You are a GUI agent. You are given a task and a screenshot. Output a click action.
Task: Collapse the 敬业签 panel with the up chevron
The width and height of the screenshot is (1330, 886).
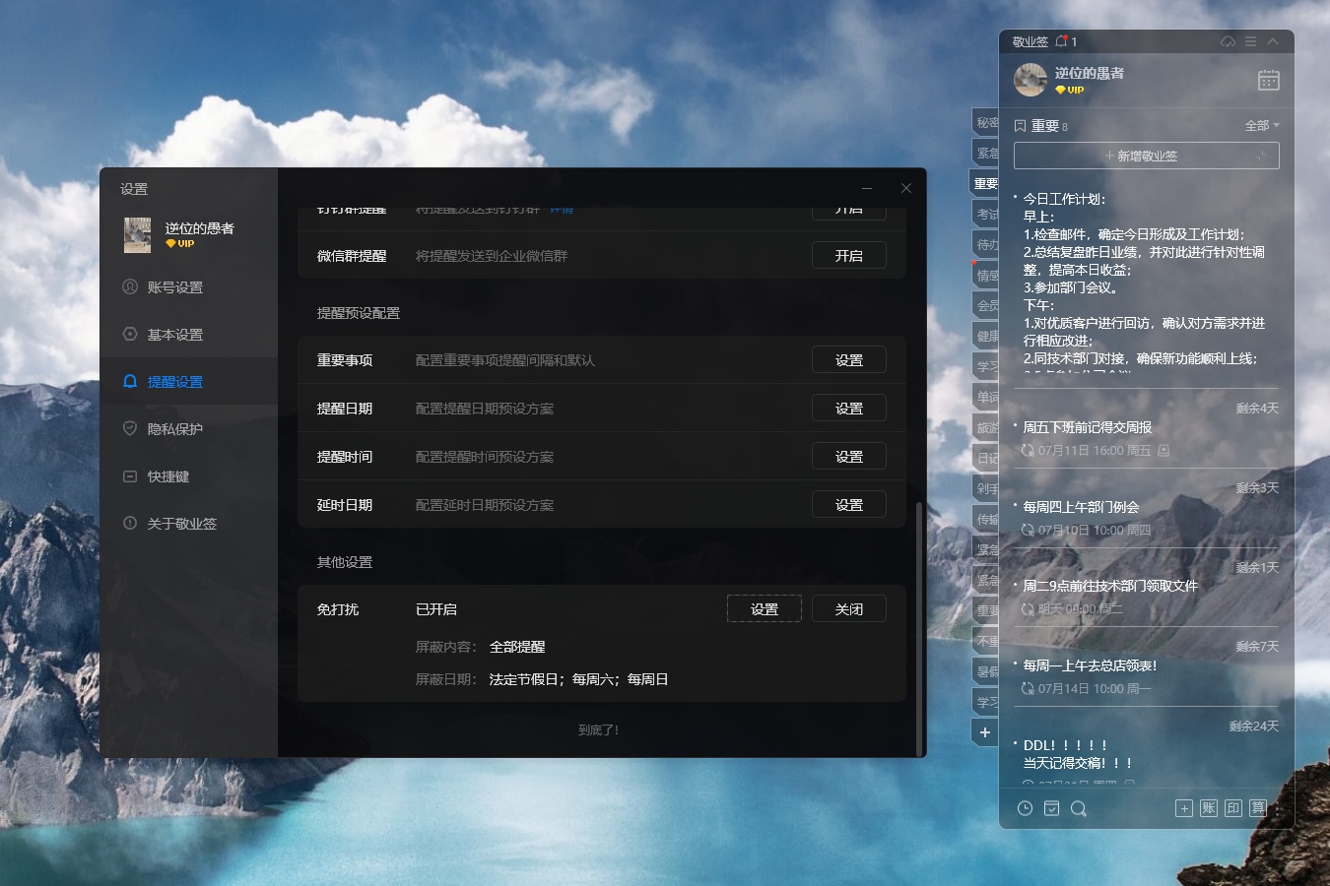click(x=1273, y=41)
